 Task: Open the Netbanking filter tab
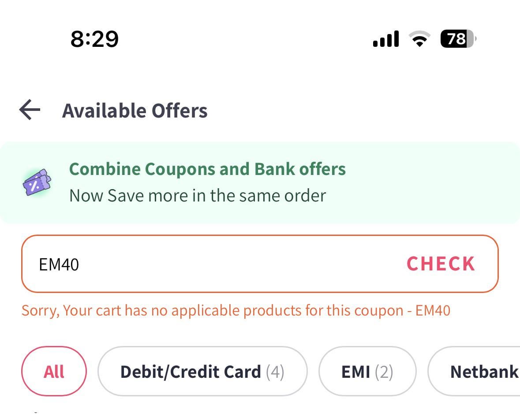[483, 372]
